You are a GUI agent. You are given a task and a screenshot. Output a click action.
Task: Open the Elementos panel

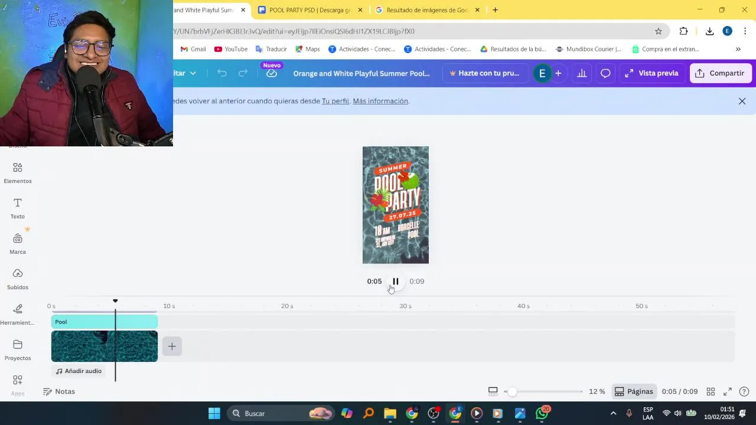[x=18, y=174]
